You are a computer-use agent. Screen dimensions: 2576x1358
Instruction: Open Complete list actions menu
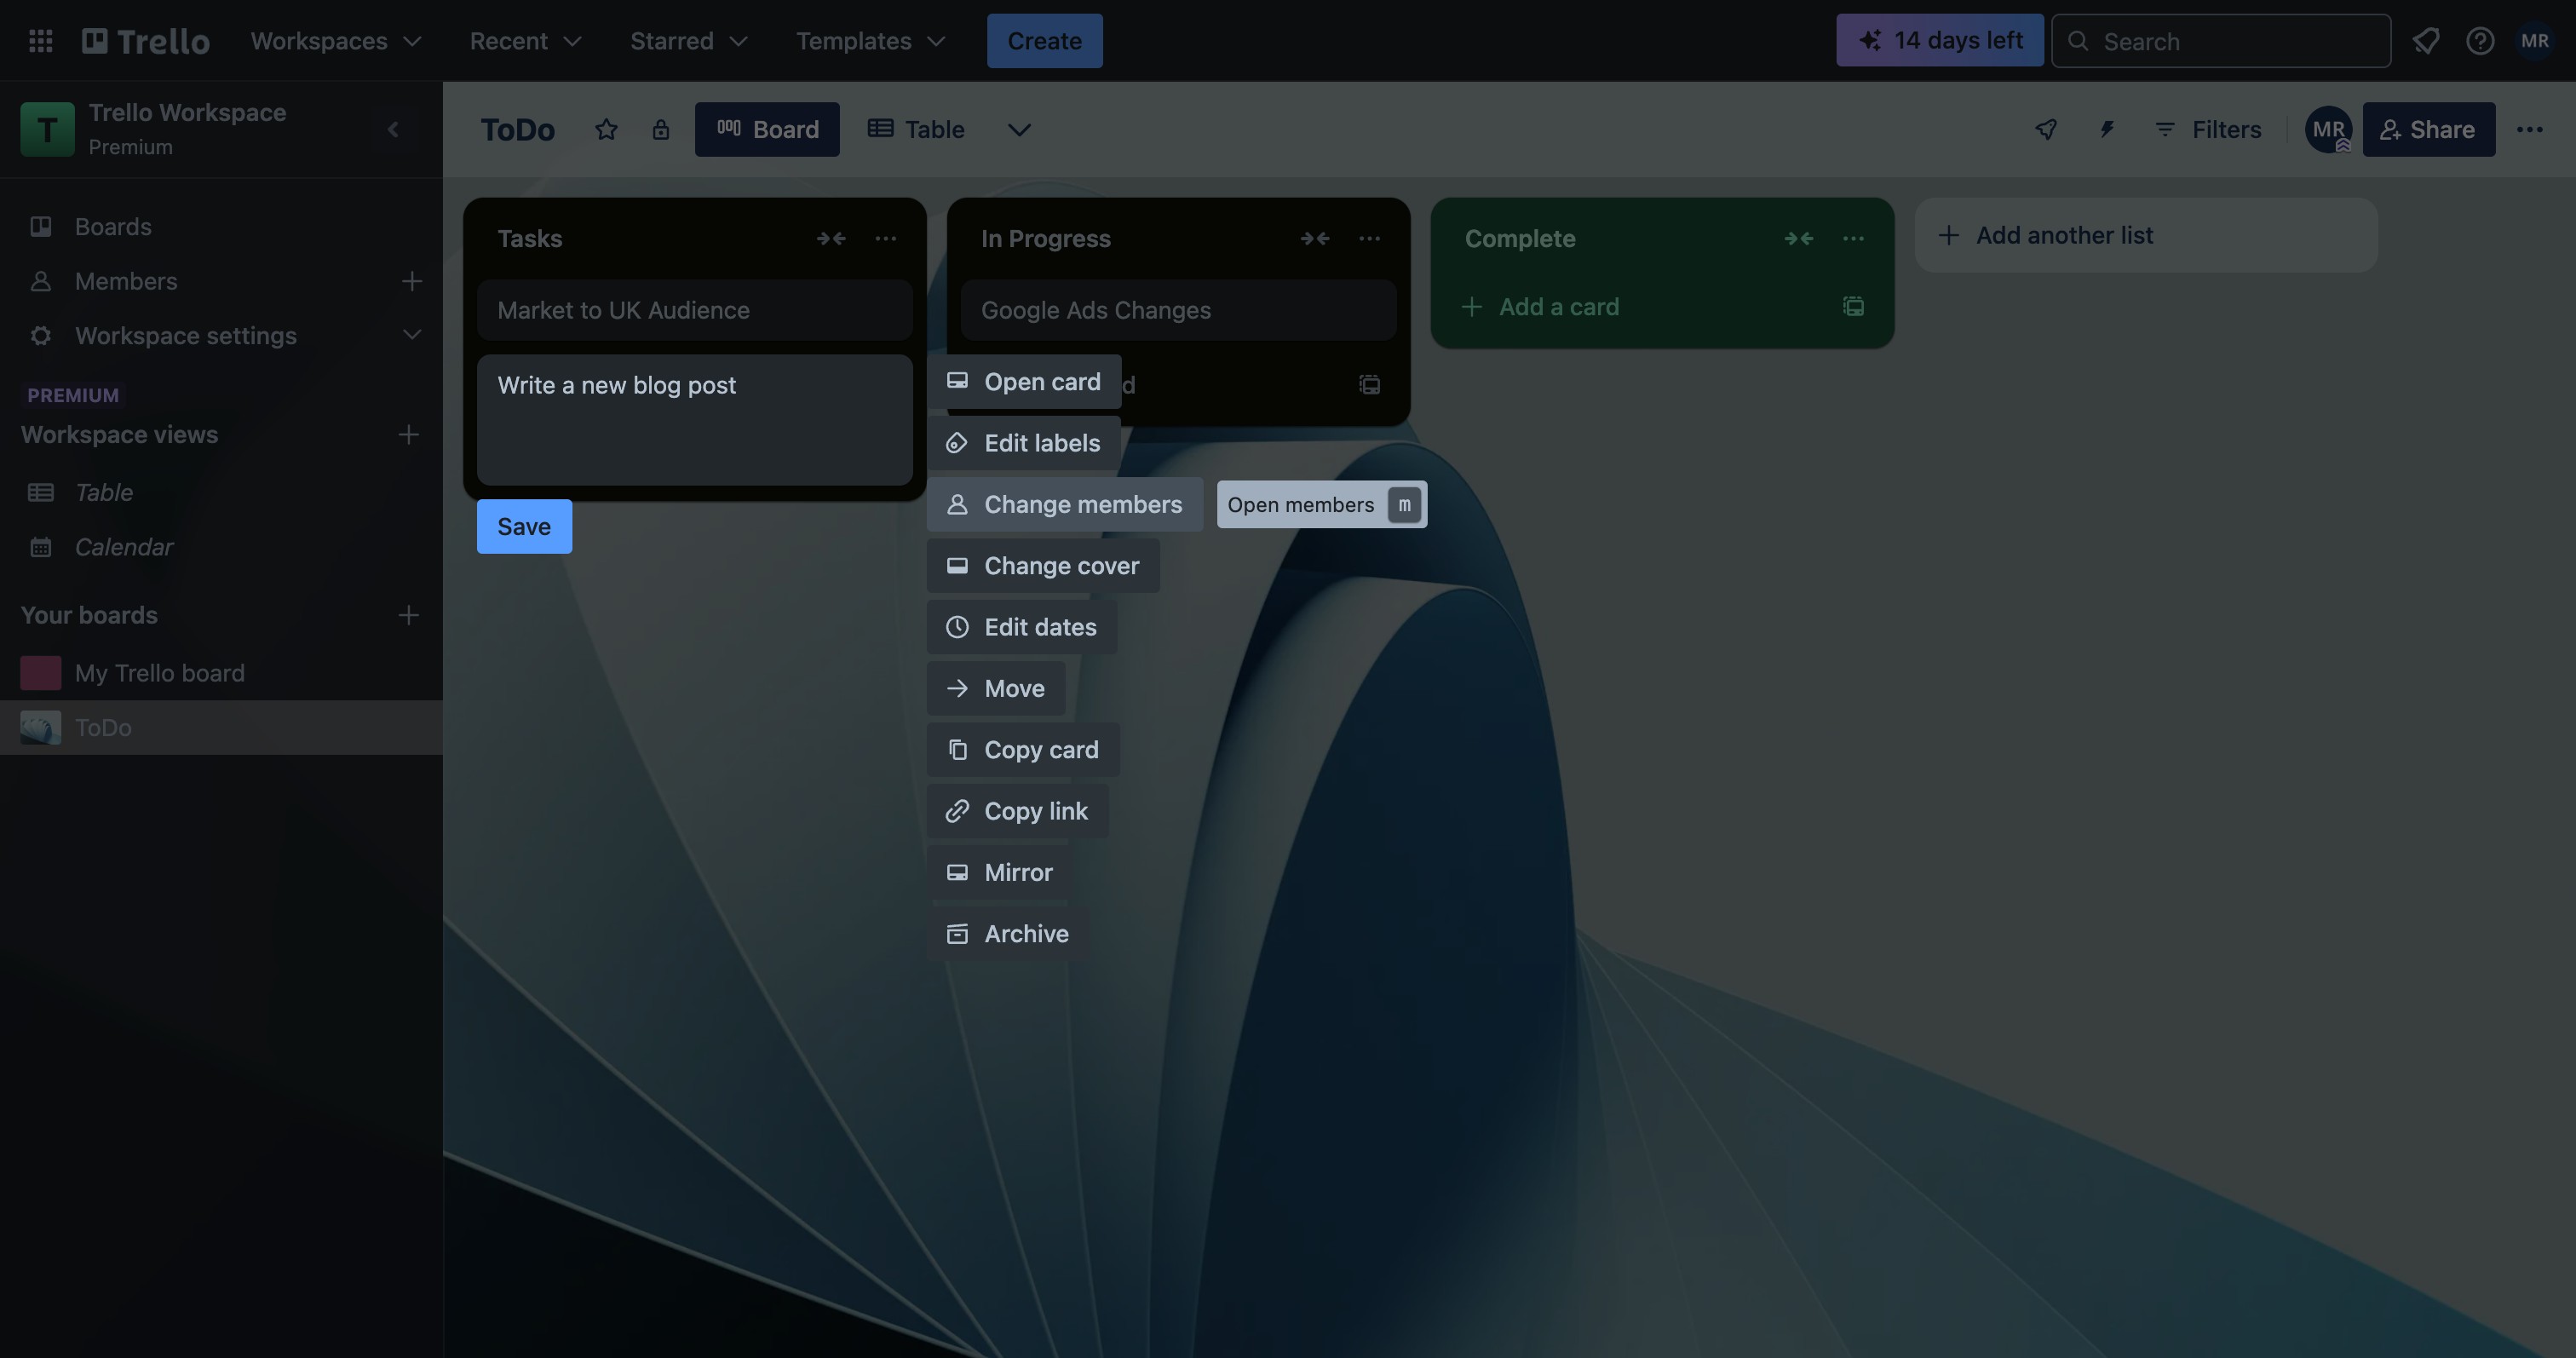1854,238
